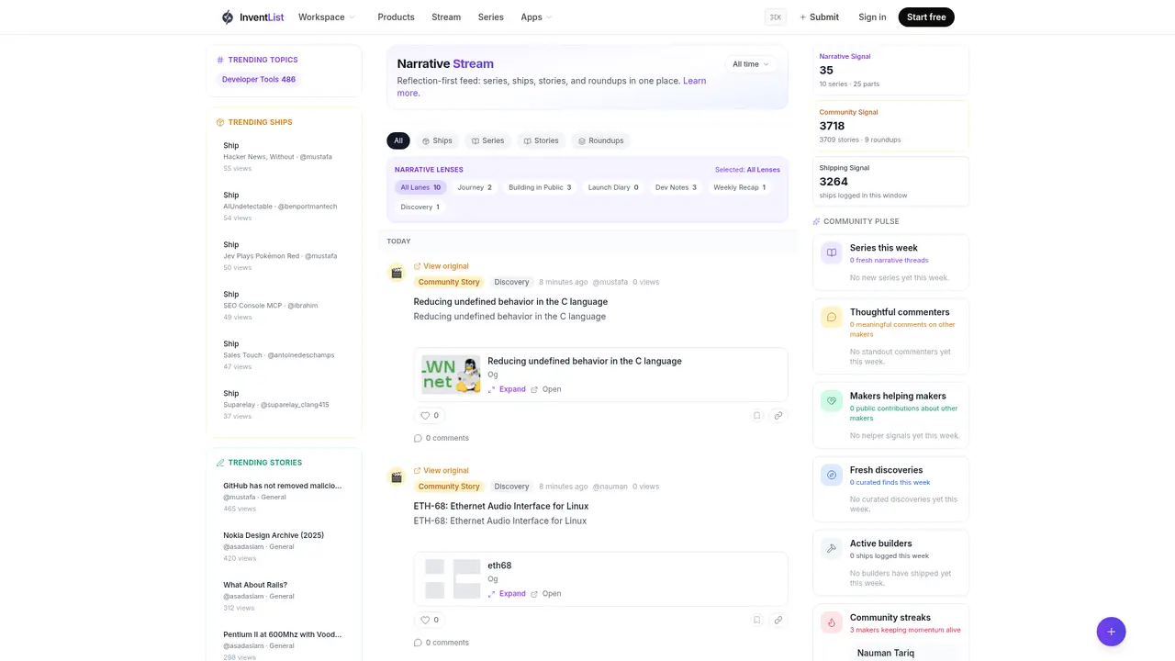This screenshot has width=1175, height=661.
Task: Open the Workspace dropdown menu
Action: pos(326,17)
